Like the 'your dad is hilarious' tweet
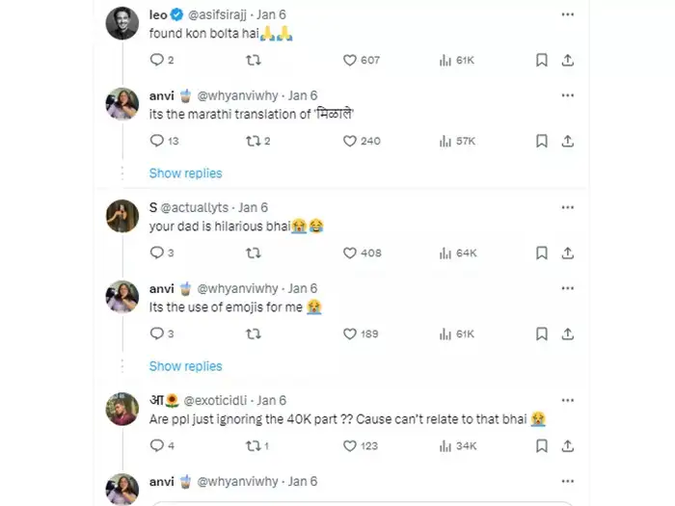The width and height of the screenshot is (675, 506). [351, 253]
